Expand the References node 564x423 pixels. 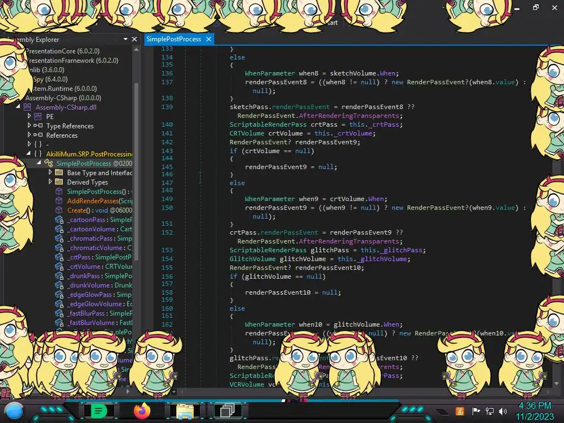29,135
